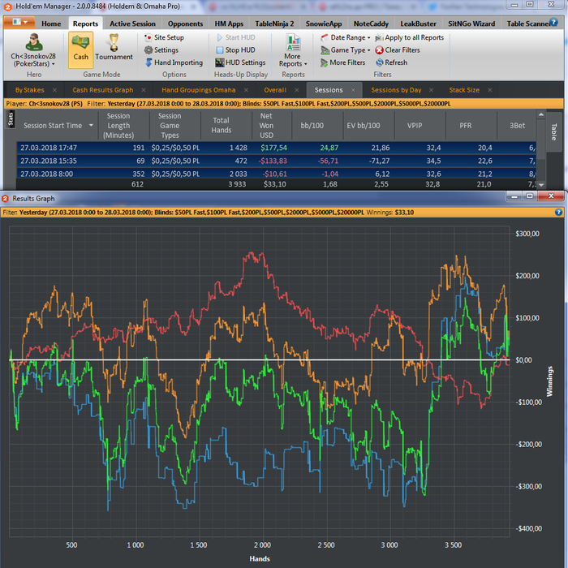
Task: Open Settings gear option
Action: [161, 50]
